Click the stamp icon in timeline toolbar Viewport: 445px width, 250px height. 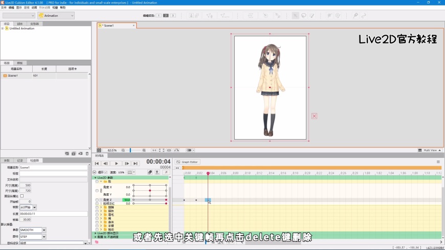tap(157, 172)
